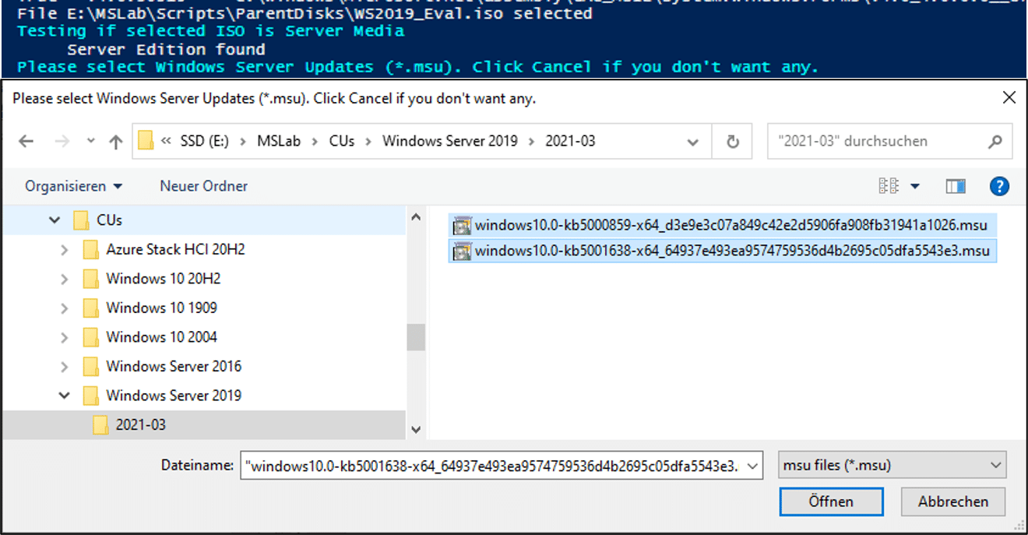Expand the Windows 10 1909 node
1028x535 pixels.
coord(64,308)
